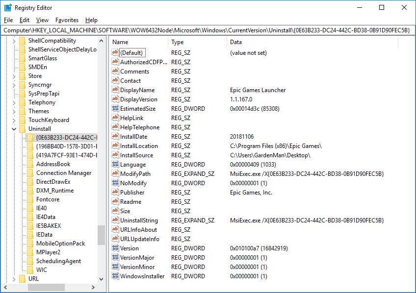The height and width of the screenshot is (293, 416).
Task: Click the tree scroll down arrow
Action: pos(101,279)
